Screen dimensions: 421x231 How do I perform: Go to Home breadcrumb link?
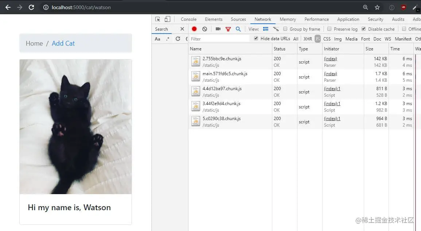(x=34, y=43)
